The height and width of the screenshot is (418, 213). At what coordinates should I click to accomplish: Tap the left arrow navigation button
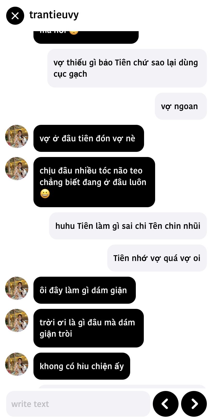165,404
